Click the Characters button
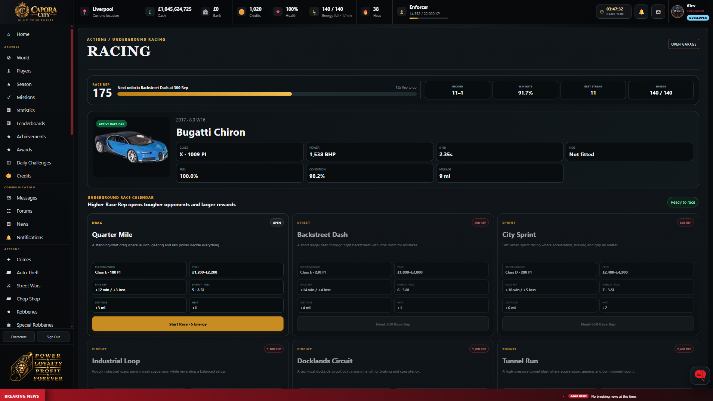This screenshot has width=713, height=401. pyautogui.click(x=19, y=337)
